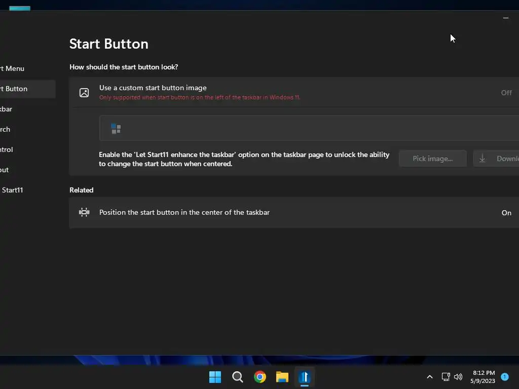Open File Explorer from the taskbar
519x389 pixels.
282,377
